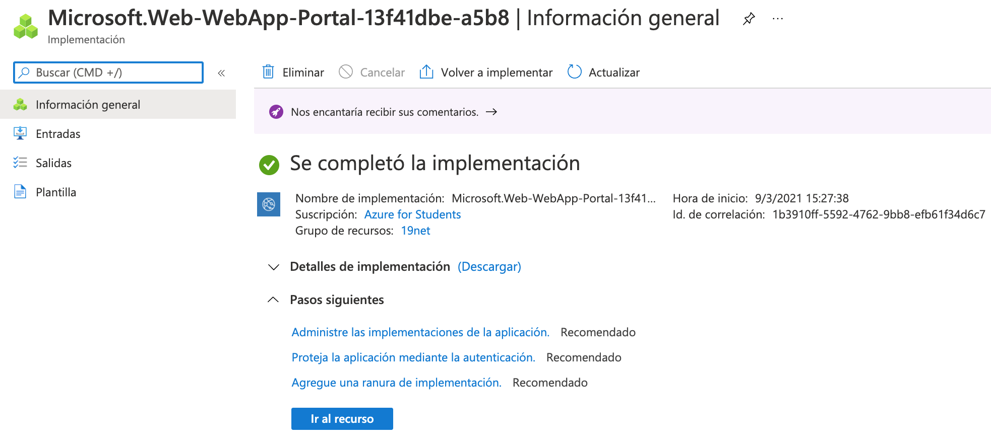
Task: Click the feedback banner arrow
Action: coord(491,112)
